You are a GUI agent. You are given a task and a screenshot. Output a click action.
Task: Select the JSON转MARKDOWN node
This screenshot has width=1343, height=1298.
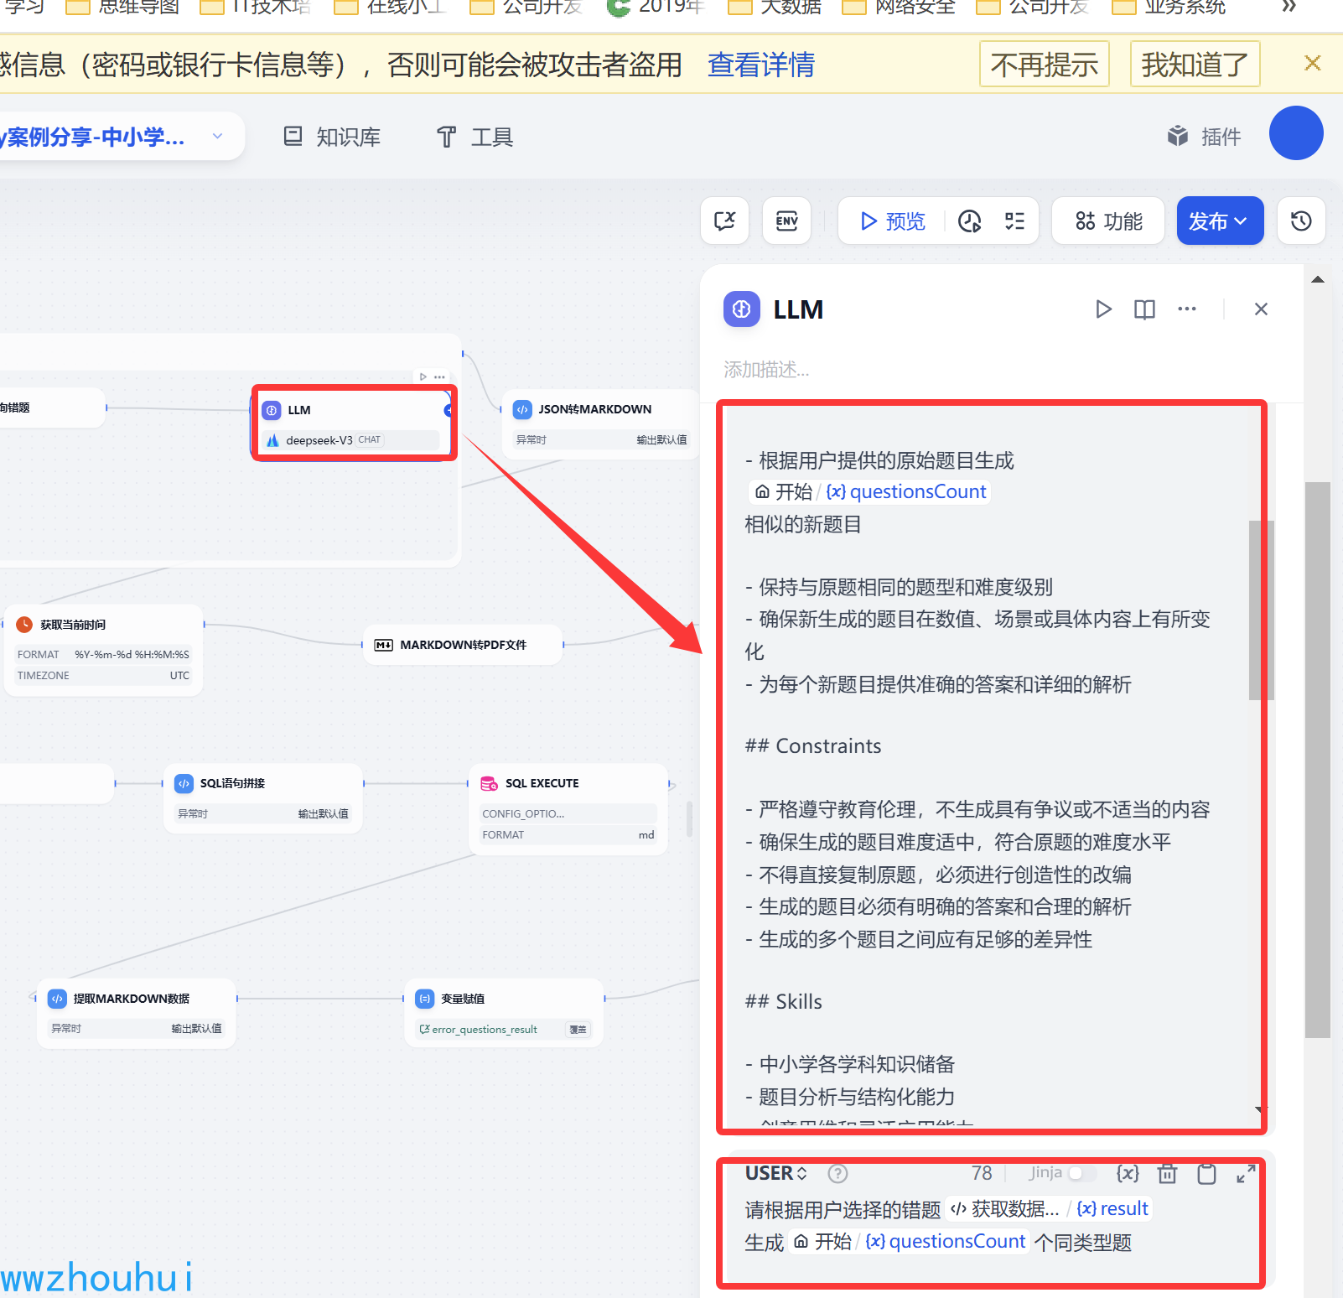pyautogui.click(x=601, y=423)
